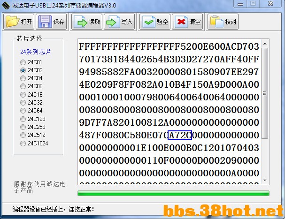Click the 验空 blank check button
This screenshot has height=219, width=285.
tap(155, 22)
